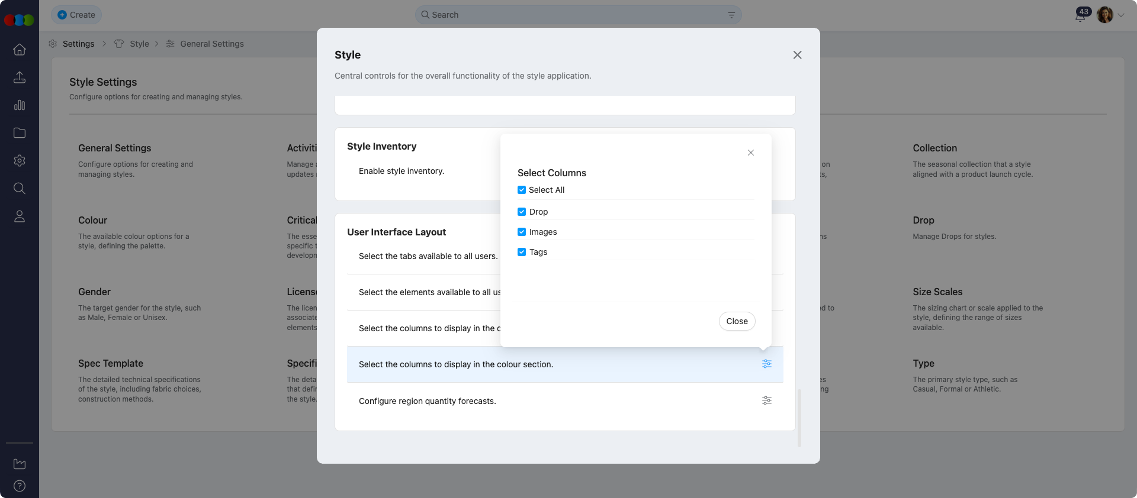Uncheck the Images column checkbox

coord(522,232)
